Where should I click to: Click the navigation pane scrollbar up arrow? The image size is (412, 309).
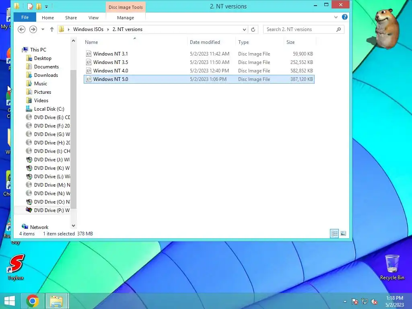pyautogui.click(x=73, y=41)
